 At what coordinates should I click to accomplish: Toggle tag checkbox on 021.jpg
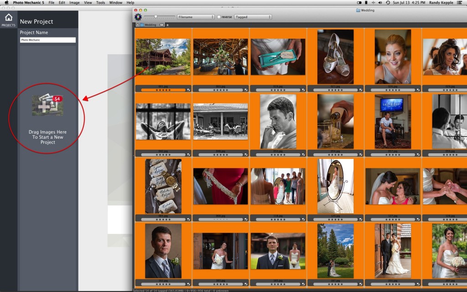click(360, 90)
